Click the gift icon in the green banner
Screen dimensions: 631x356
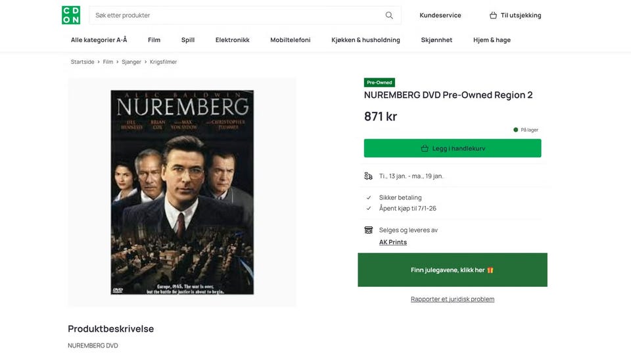[490, 270]
